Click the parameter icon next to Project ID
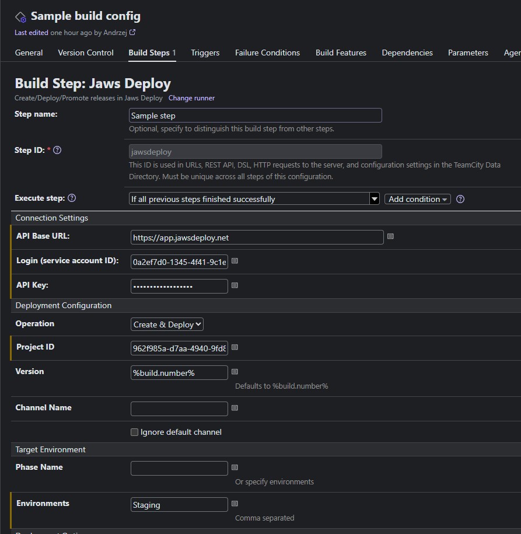Viewport: 521px width, 534px height. [x=234, y=347]
